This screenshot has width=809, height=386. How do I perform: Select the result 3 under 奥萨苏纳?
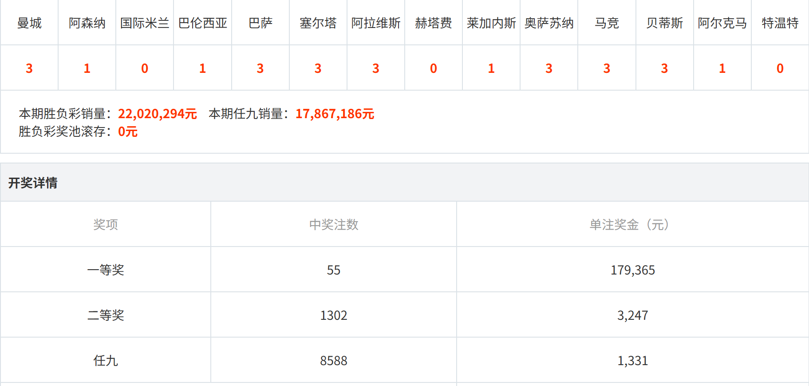(549, 68)
